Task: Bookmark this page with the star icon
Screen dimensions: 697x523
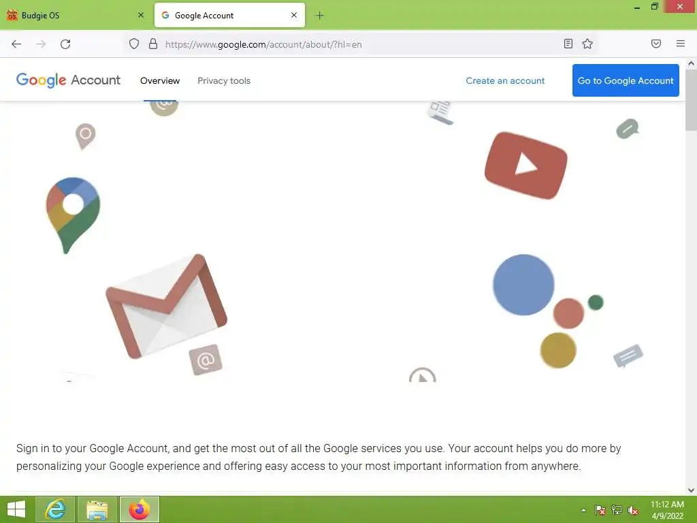Action: coord(587,44)
